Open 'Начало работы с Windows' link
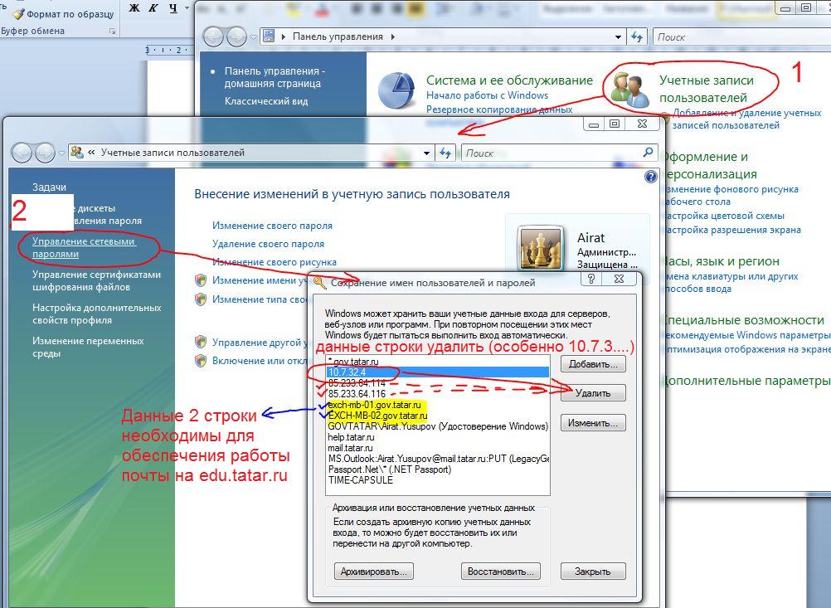Image resolution: width=831 pixels, height=608 pixels. tap(487, 95)
